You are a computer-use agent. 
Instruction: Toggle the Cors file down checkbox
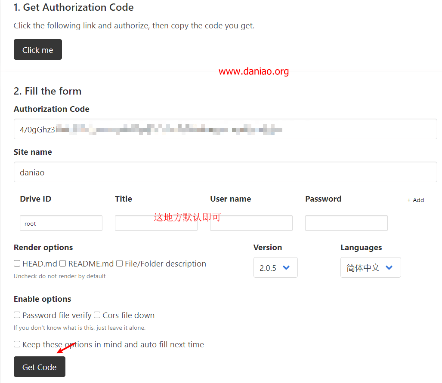pos(97,315)
